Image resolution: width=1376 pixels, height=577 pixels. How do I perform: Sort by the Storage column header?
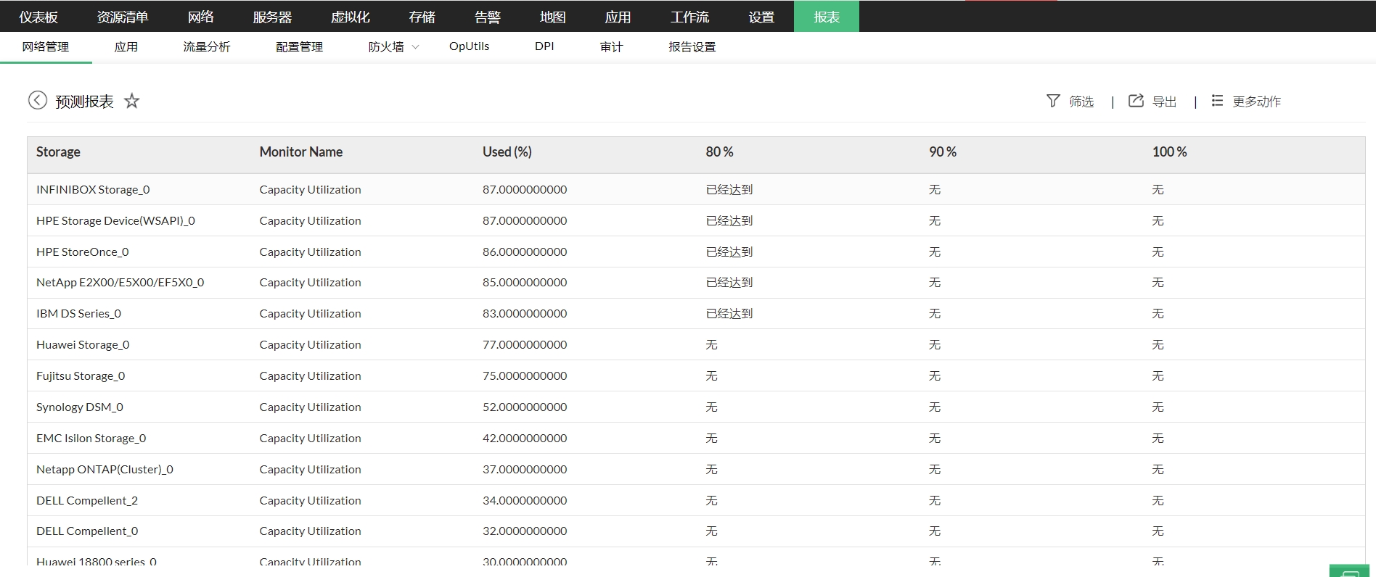(x=58, y=152)
